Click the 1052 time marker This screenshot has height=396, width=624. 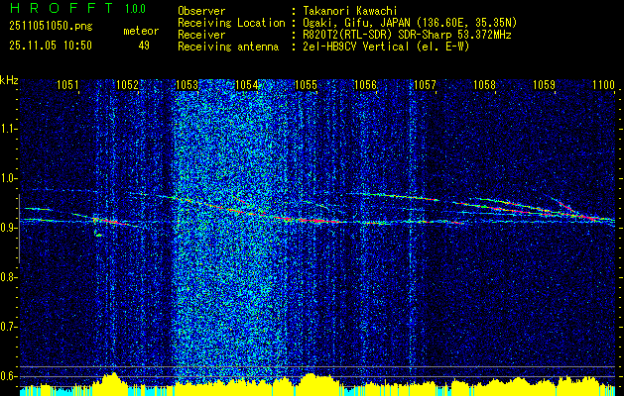[x=127, y=84]
